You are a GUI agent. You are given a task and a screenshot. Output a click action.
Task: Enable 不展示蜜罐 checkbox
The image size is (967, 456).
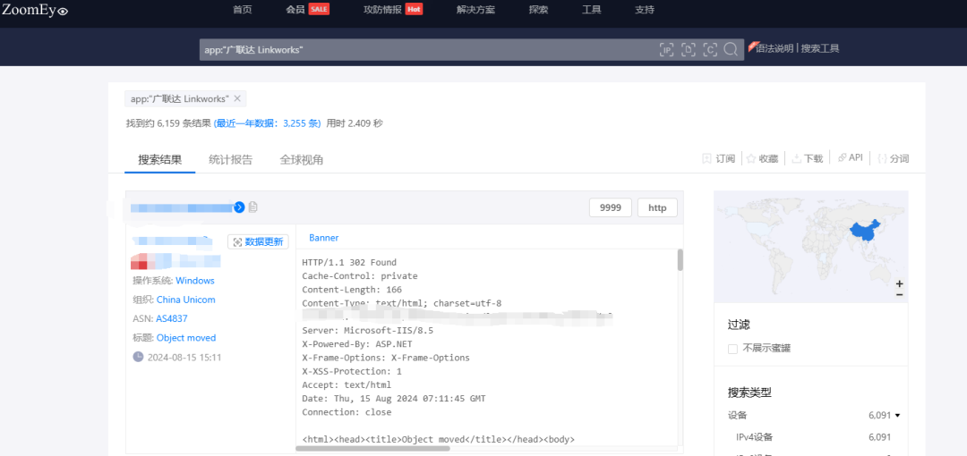732,349
